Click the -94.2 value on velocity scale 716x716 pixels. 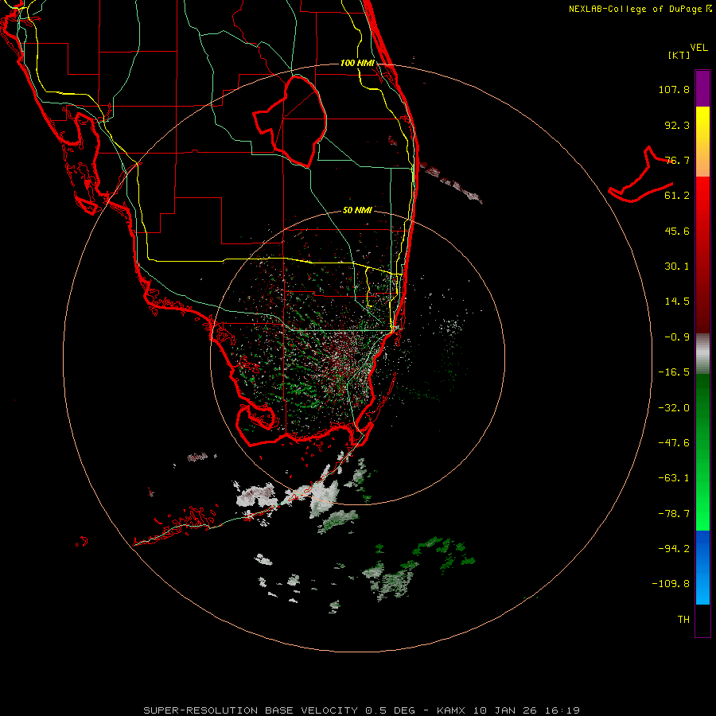coord(674,549)
